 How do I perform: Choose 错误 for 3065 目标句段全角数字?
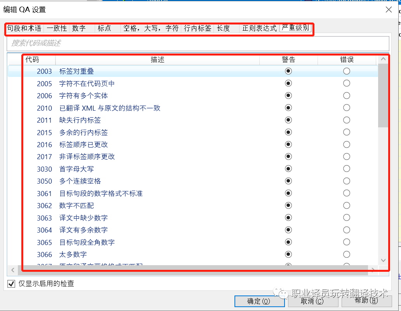point(347,242)
